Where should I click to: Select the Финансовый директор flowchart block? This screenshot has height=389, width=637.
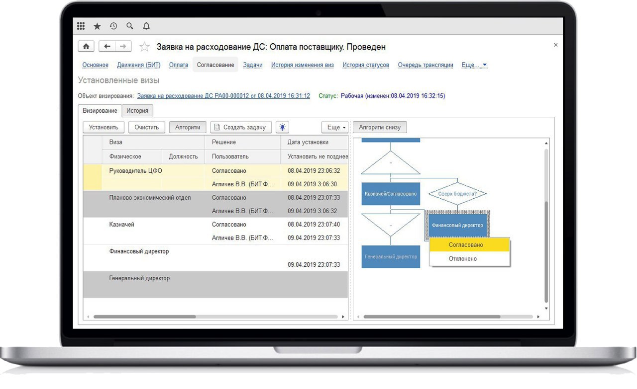click(457, 225)
